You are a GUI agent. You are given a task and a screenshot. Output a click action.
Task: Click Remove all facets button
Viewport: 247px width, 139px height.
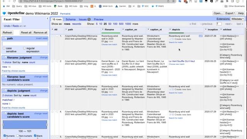click(40, 32)
